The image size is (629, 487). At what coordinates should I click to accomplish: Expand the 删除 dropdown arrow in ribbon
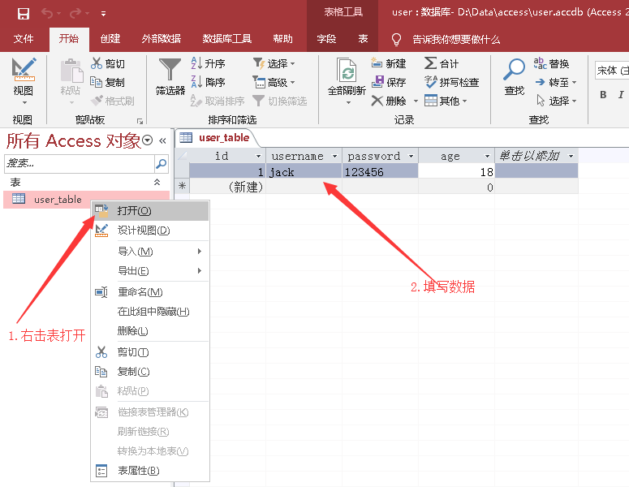pos(416,101)
